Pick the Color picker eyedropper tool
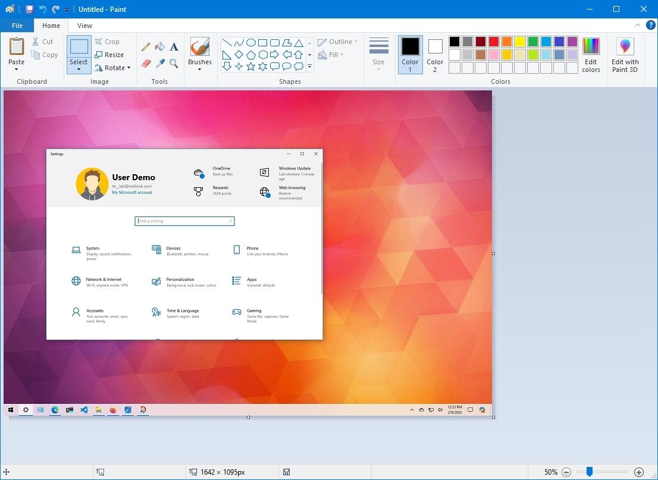Viewport: 658px width, 480px height. (159, 64)
